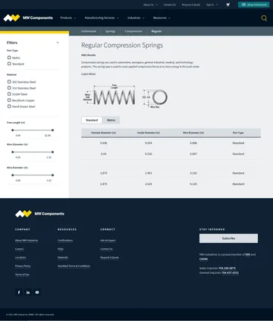This screenshot has width=273, height=321.
Task: Check the Hard Drawn Steel checkbox
Action: (9, 106)
